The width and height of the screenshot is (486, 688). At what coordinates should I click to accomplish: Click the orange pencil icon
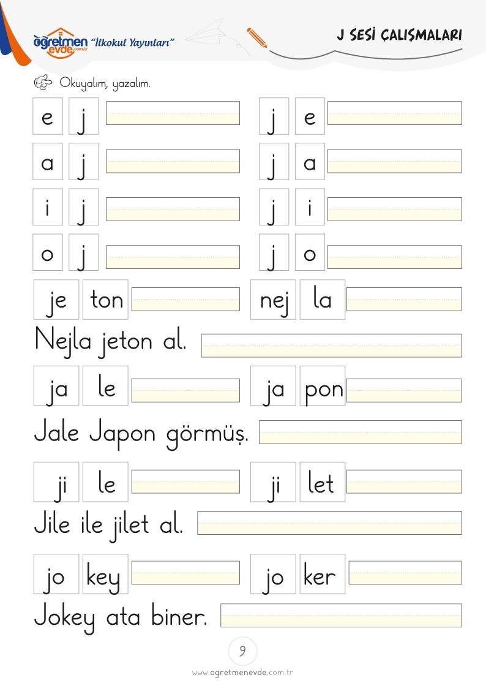click(x=257, y=38)
